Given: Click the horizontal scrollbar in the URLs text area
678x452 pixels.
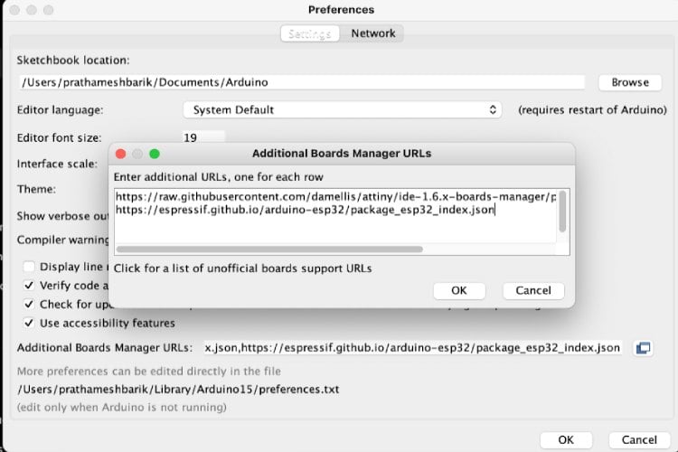Looking at the screenshot, I should (269, 249).
